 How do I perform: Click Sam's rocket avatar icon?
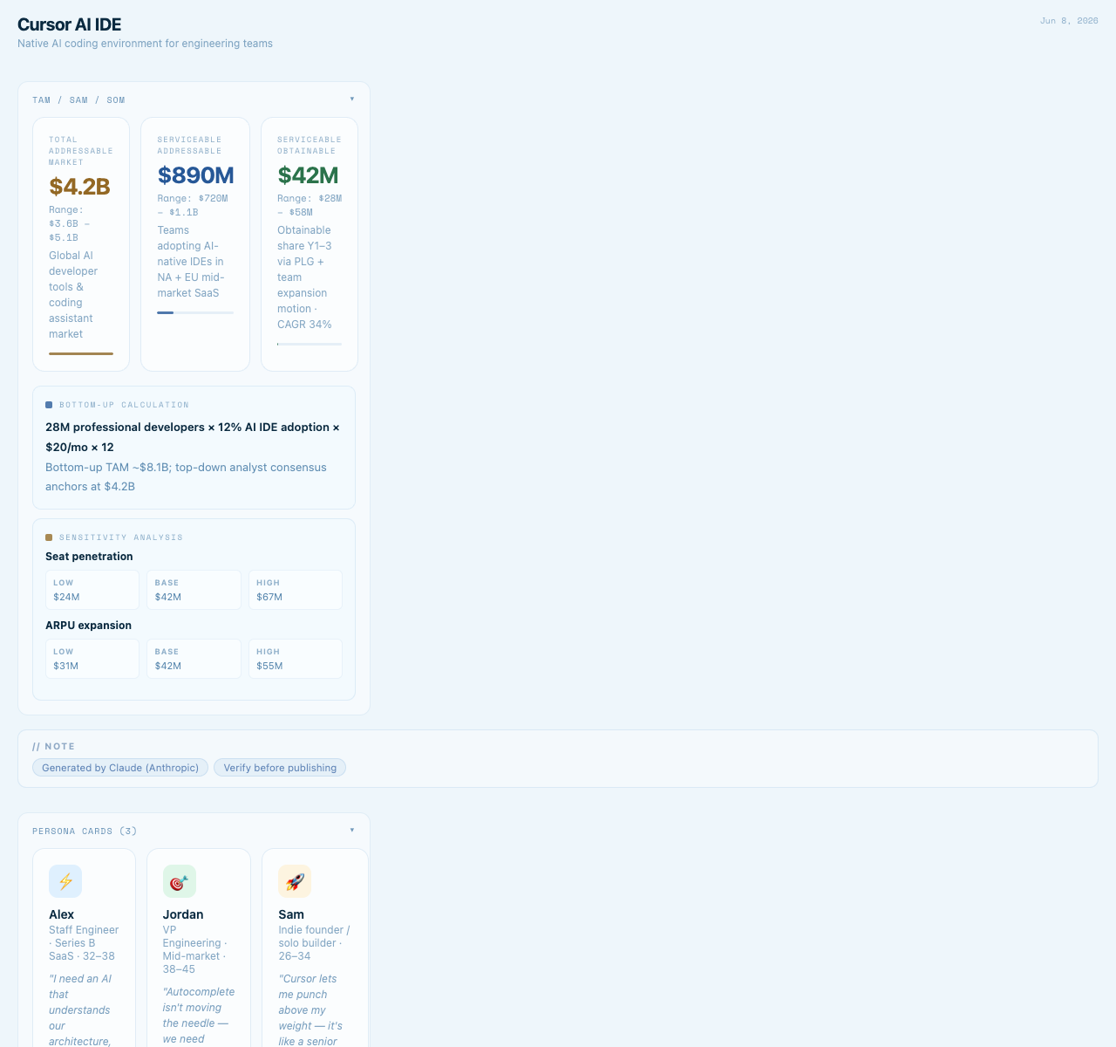295,881
